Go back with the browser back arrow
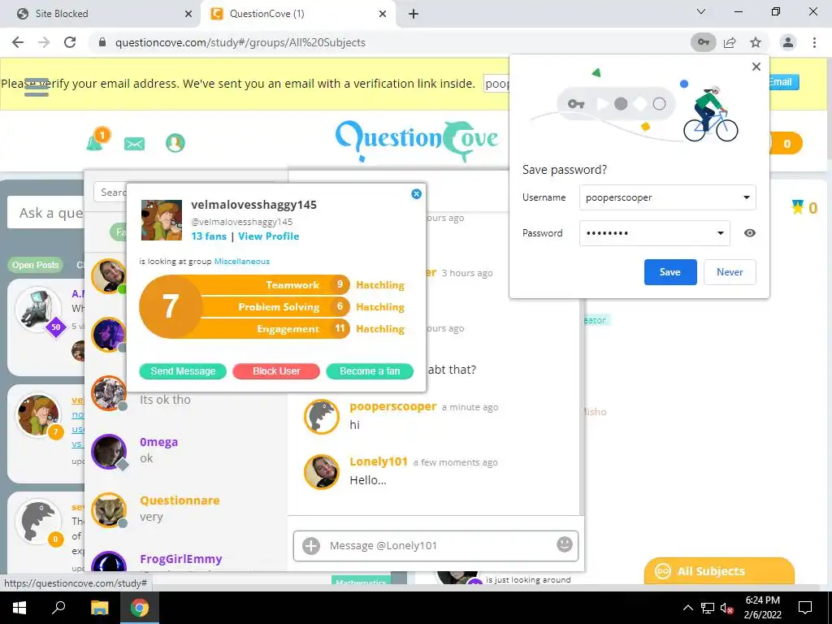 coord(18,42)
